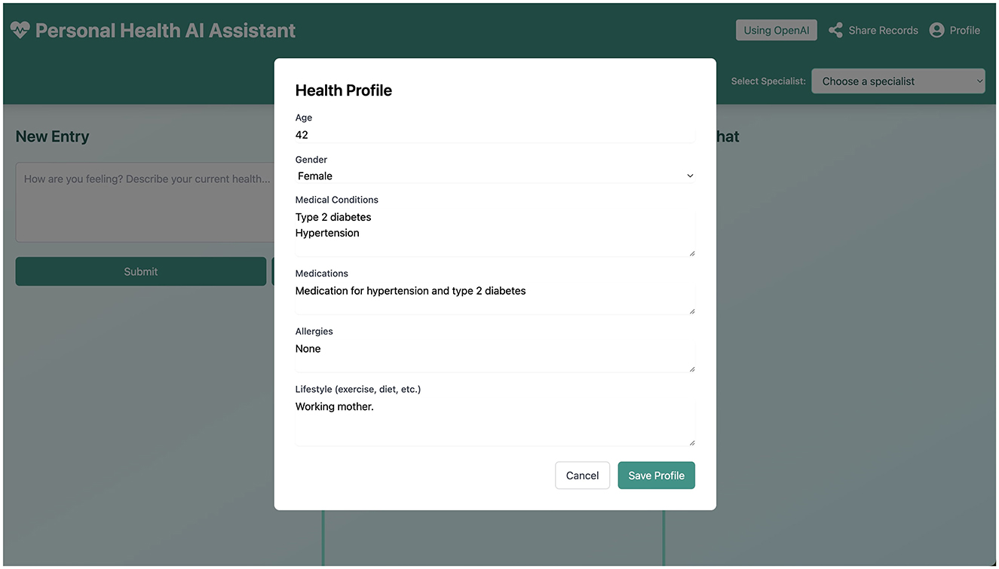Click the Lifestyle text area
Screen dimensions: 999x569
click(495, 422)
